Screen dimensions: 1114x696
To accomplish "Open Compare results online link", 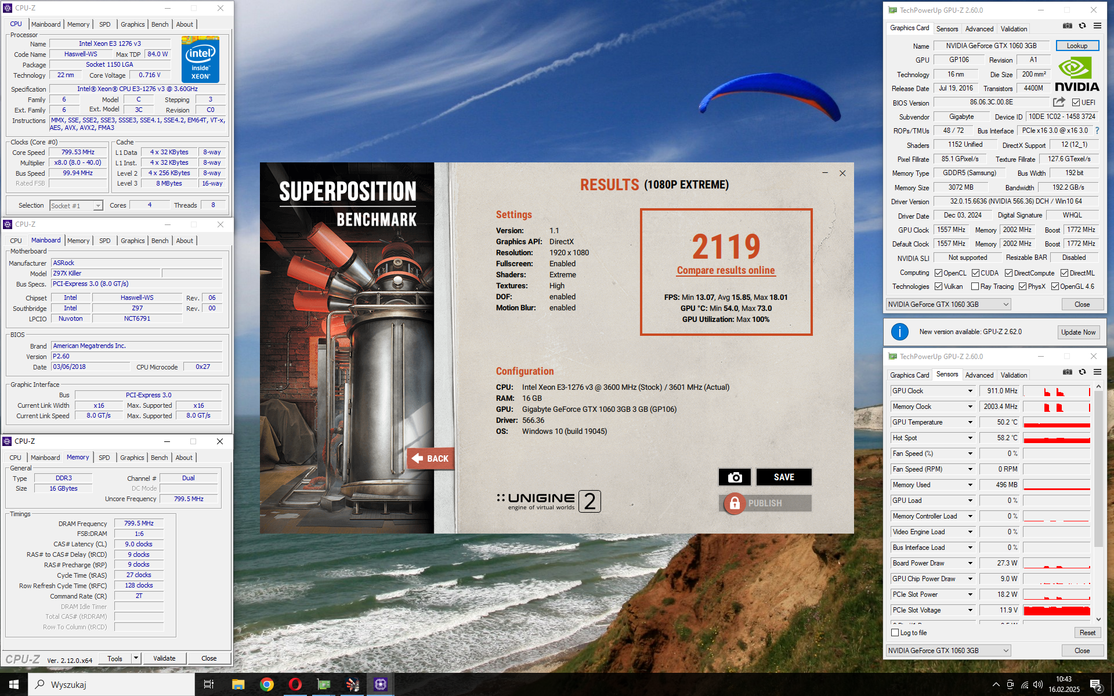I will 726,270.
